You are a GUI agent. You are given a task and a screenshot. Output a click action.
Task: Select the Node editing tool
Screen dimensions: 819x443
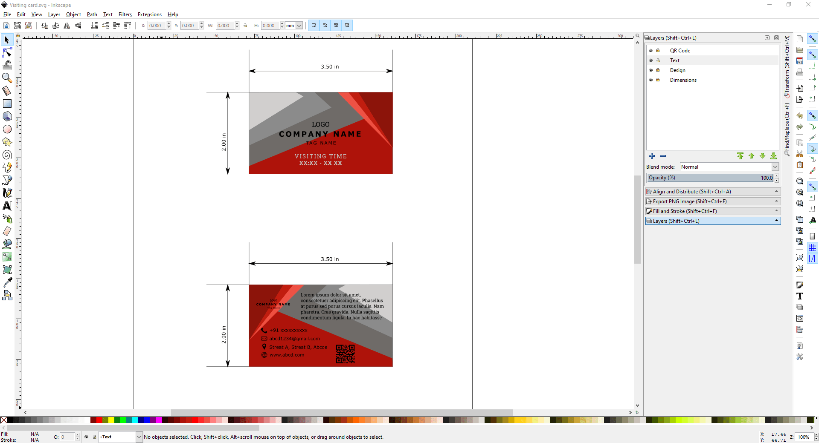click(x=7, y=52)
